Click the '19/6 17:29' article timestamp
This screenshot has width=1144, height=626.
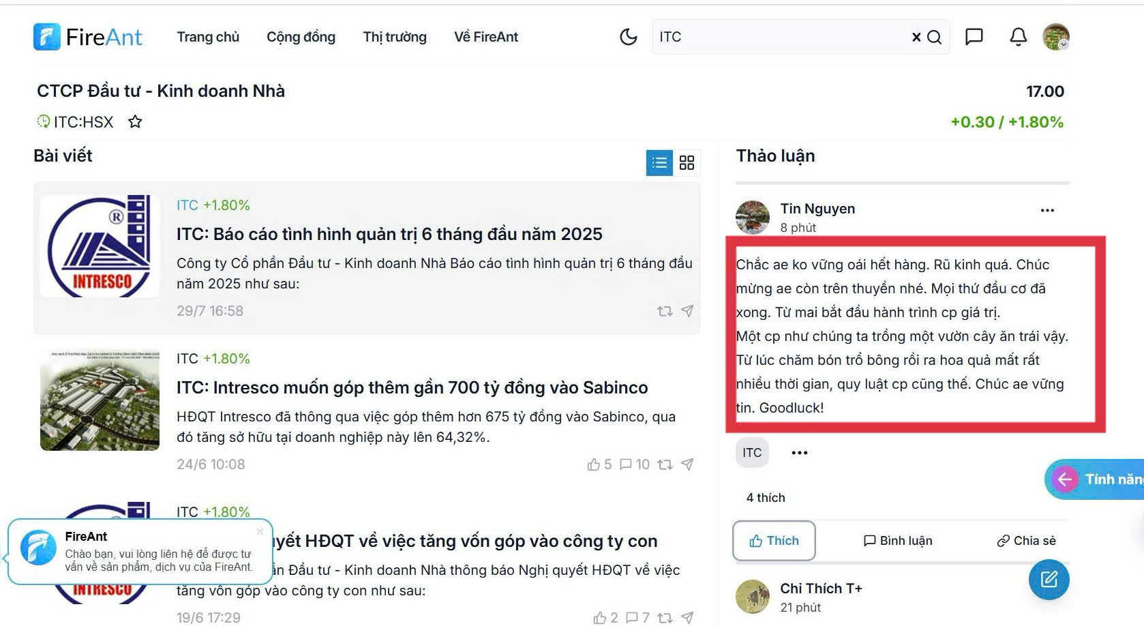(x=209, y=618)
